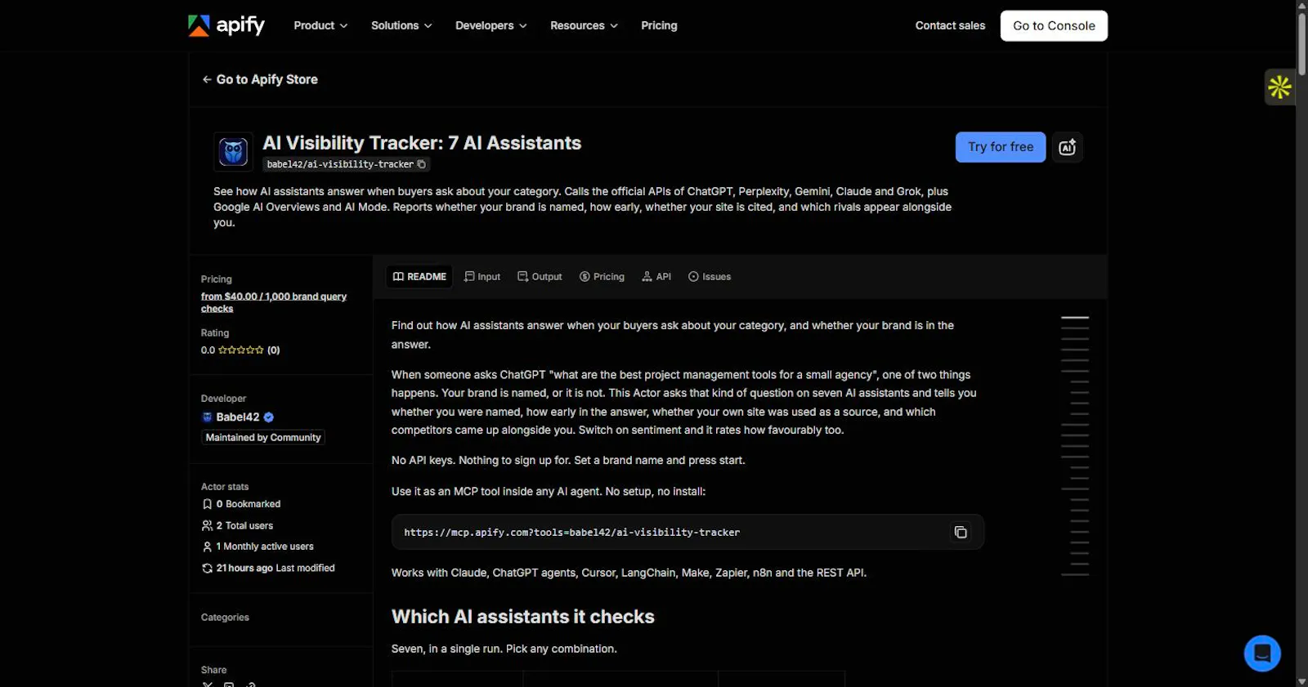Click the green asterisk widget icon
Image resolution: width=1308 pixels, height=687 pixels.
tap(1279, 87)
